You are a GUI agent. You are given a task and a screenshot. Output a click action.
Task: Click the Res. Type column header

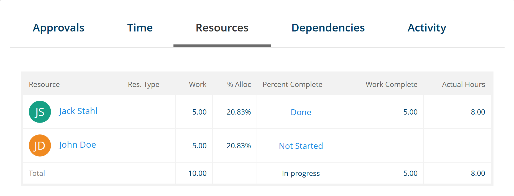(x=144, y=84)
